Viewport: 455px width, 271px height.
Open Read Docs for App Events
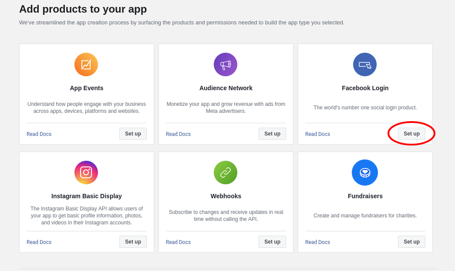pos(39,134)
